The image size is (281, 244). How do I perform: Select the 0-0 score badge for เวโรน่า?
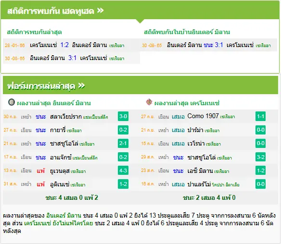[261, 143]
